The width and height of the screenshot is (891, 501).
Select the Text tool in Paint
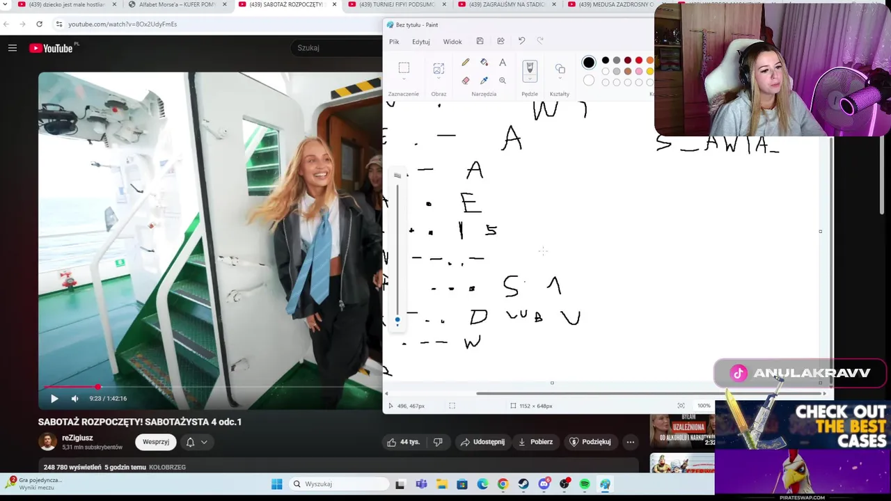(503, 63)
